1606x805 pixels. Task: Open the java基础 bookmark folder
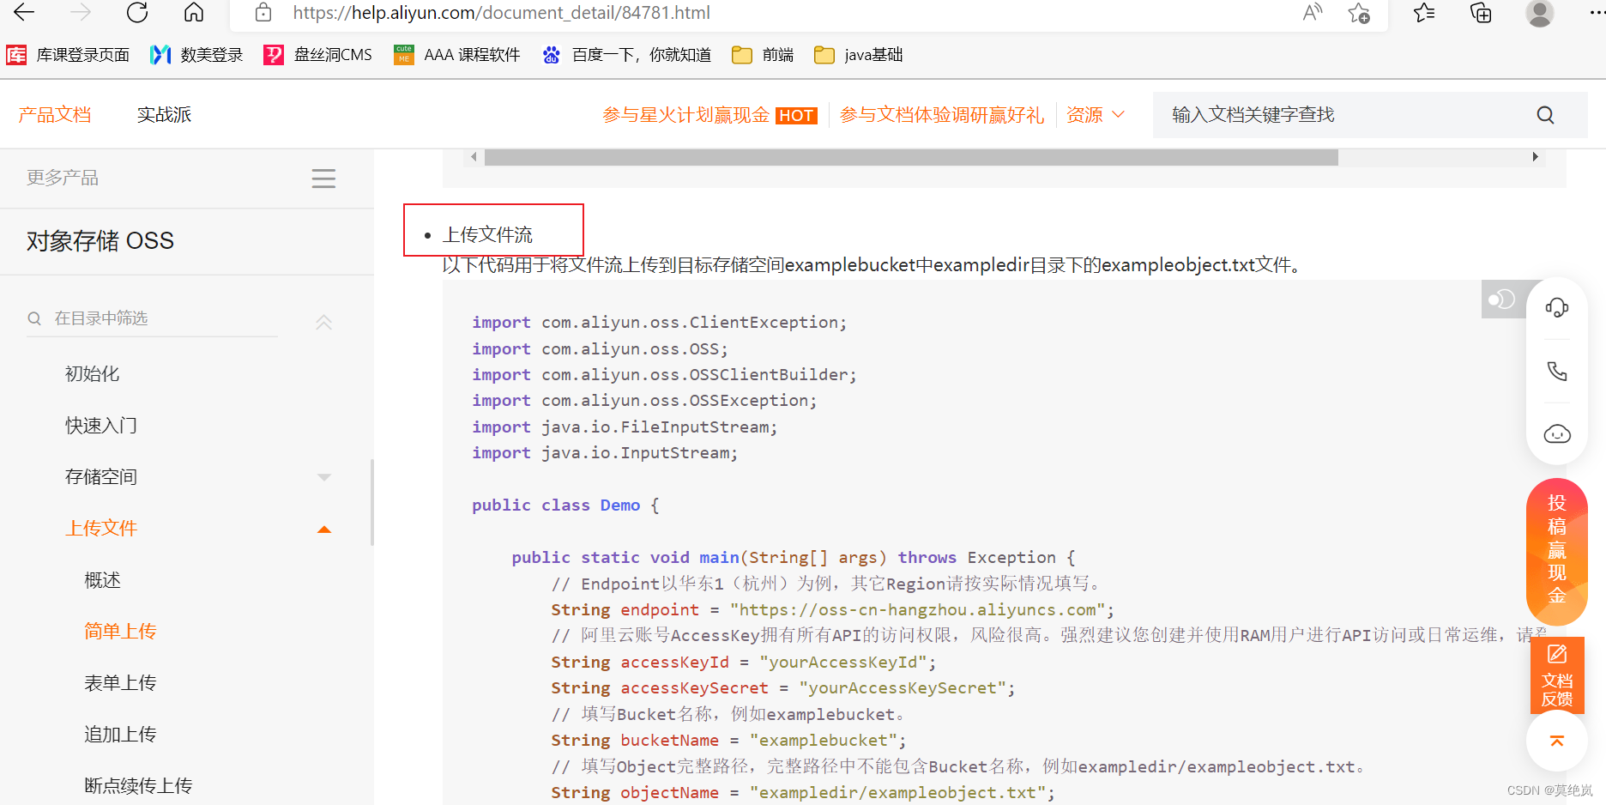tap(858, 55)
